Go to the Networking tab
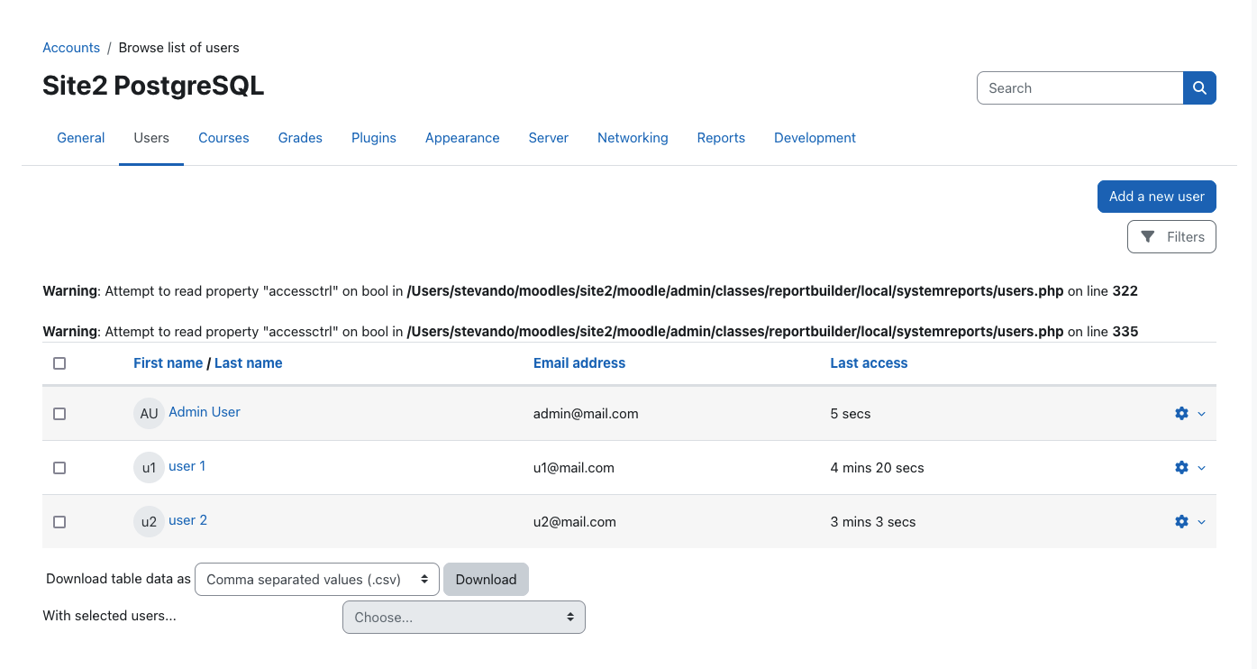This screenshot has height=669, width=1257. [x=633, y=138]
